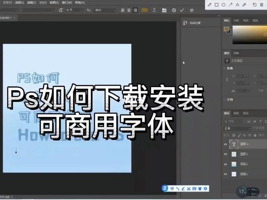Click the H height input field
This screenshot has width=267, height=200.
(243, 83)
